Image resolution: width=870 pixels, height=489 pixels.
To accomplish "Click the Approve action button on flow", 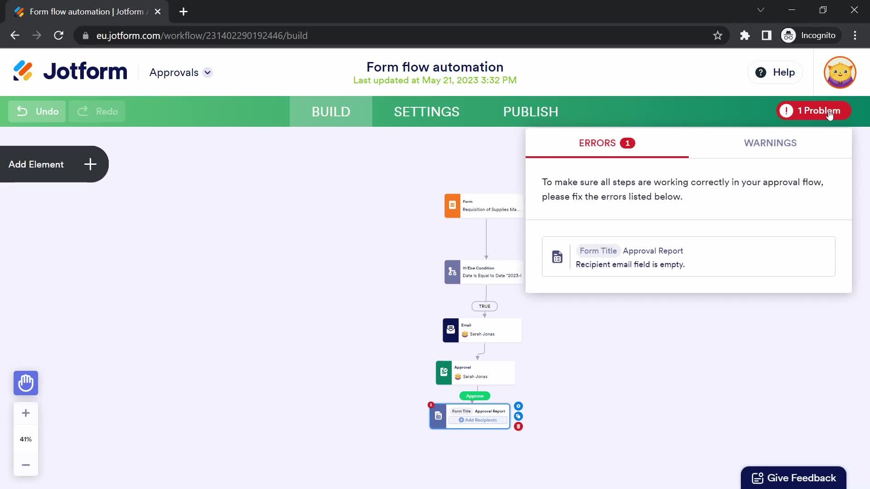I will [x=475, y=395].
